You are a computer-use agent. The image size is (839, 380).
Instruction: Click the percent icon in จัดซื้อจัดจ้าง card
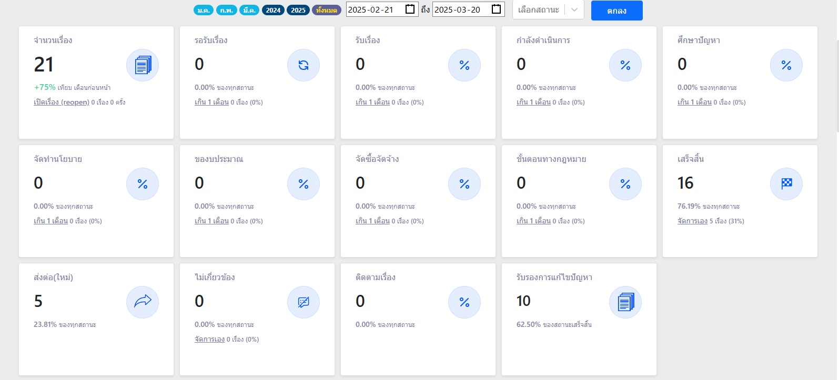tap(464, 184)
